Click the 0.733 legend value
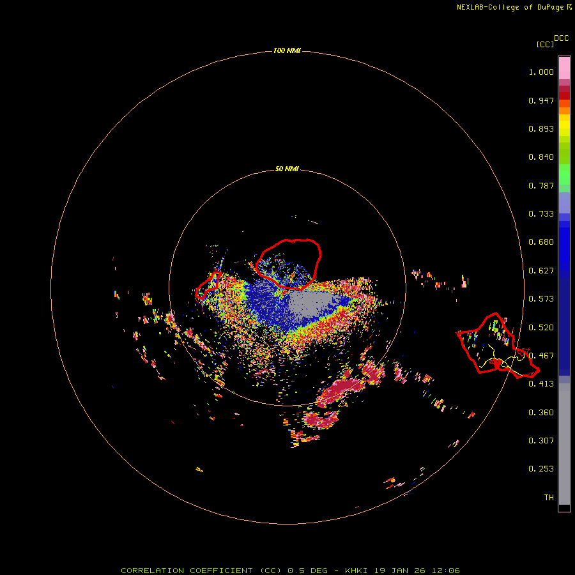The height and width of the screenshot is (575, 575). (x=541, y=214)
